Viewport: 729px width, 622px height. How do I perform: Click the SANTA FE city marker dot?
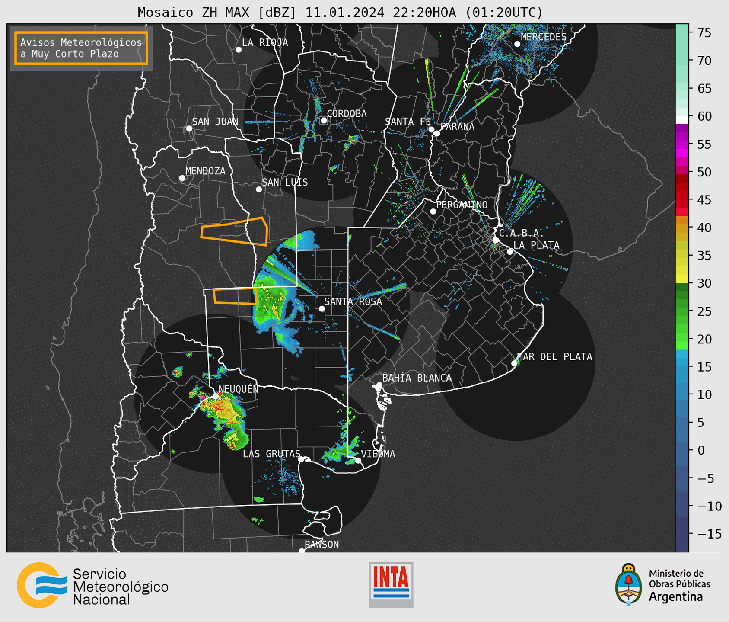(431, 129)
